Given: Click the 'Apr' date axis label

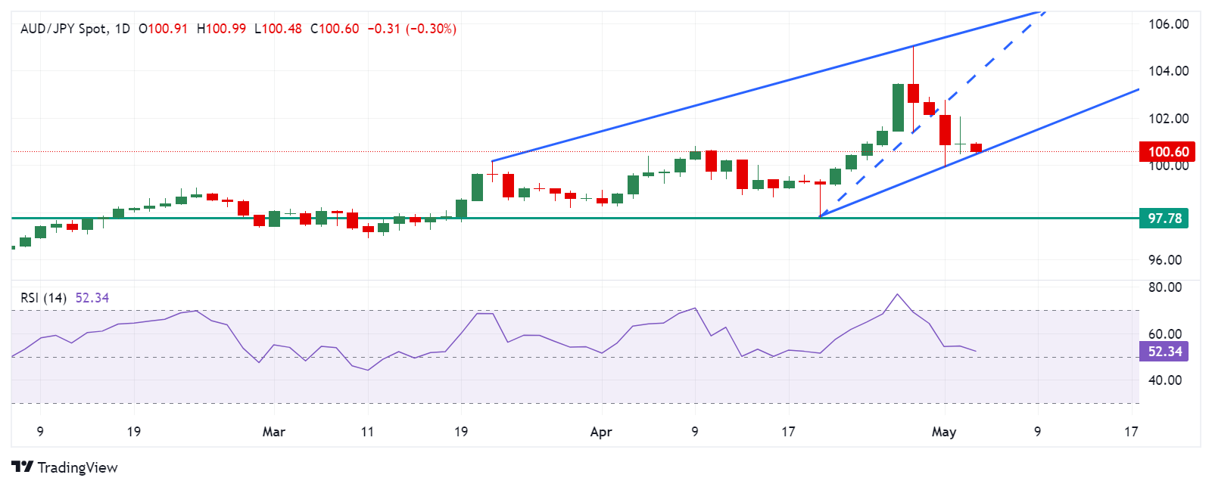Looking at the screenshot, I should (600, 432).
